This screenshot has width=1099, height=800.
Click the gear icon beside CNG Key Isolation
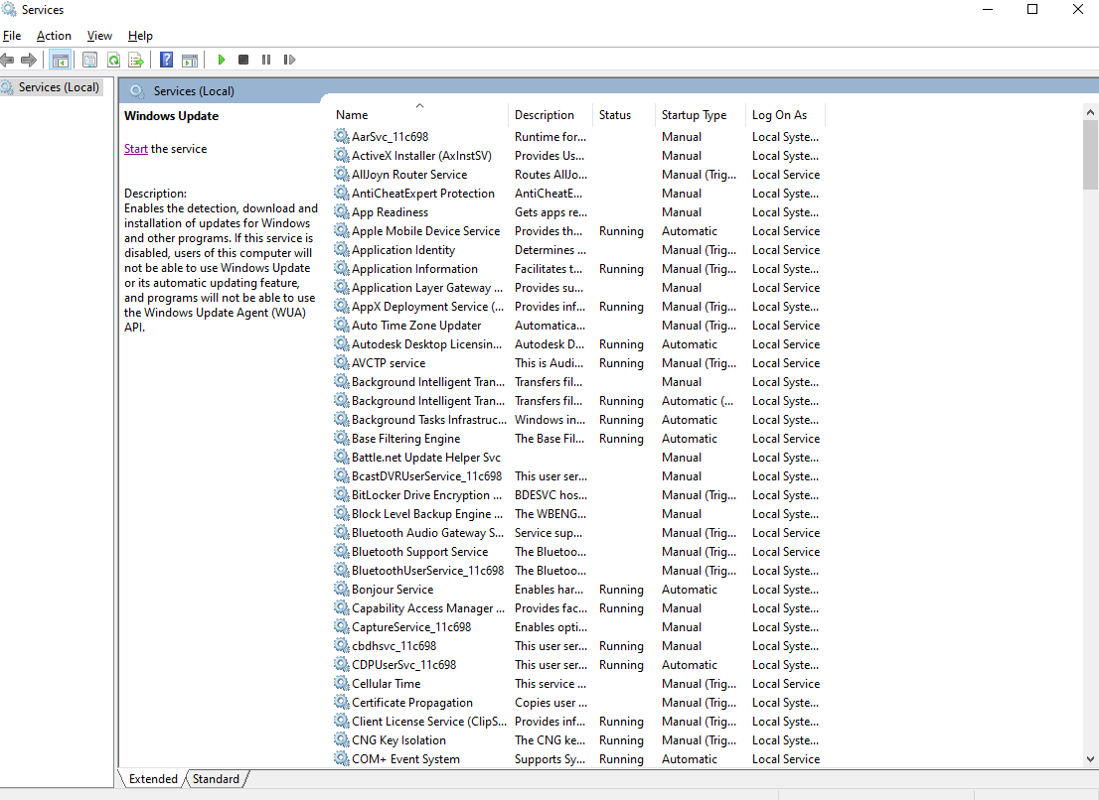pyautogui.click(x=342, y=739)
